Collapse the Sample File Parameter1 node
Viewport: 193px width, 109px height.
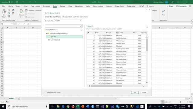click(x=46, y=34)
